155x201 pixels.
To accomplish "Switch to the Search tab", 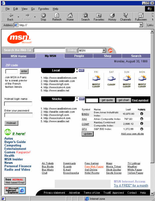I will 136,56.
